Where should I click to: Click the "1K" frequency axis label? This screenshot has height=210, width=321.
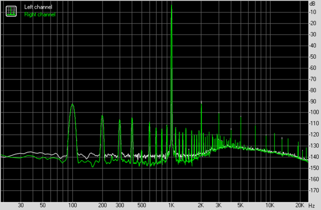[x=172, y=205]
